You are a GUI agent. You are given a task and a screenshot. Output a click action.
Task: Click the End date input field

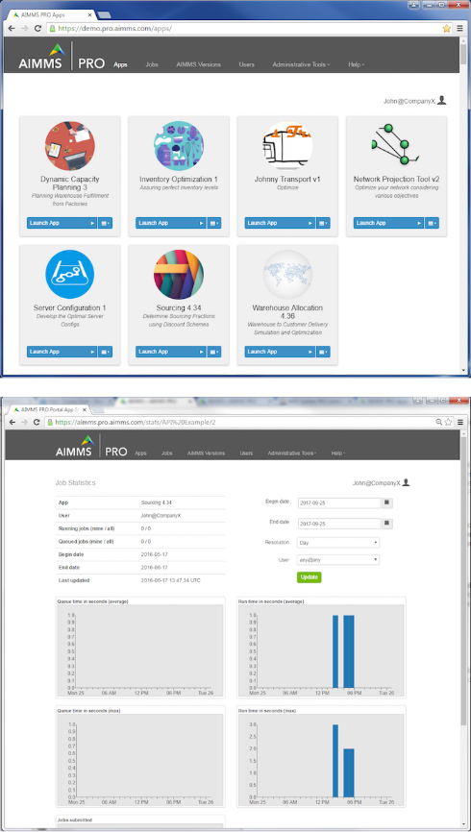(x=339, y=524)
